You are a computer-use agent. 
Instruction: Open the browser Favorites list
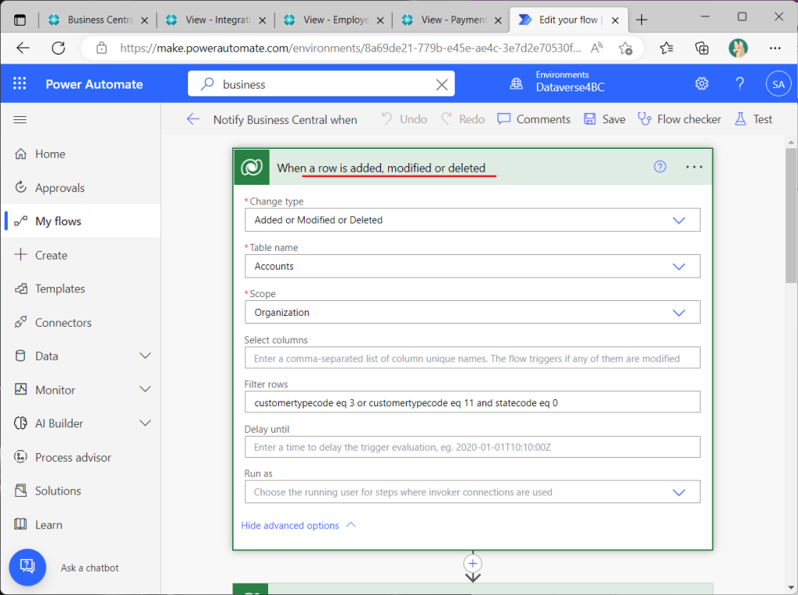[666, 48]
